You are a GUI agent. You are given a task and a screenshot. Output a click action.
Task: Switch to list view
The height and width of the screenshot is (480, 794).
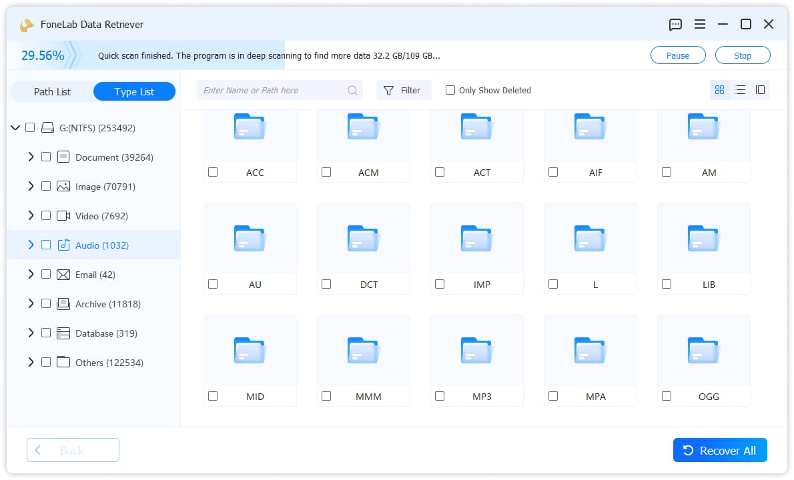(x=739, y=90)
